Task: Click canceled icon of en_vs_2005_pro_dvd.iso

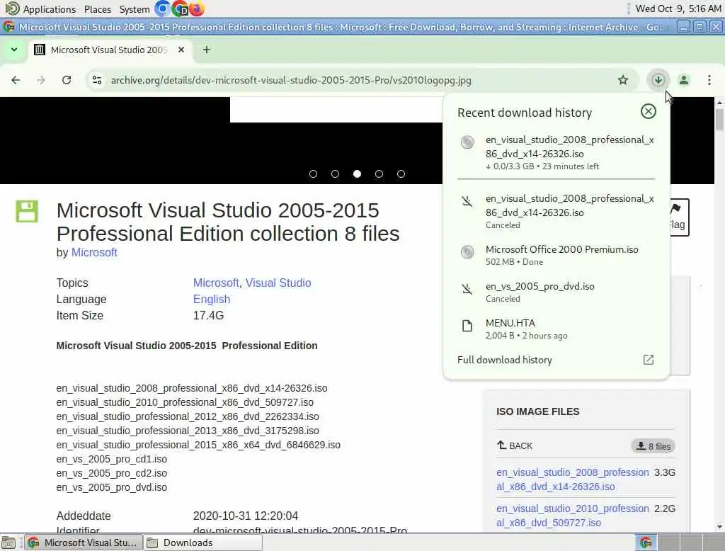Action: [x=467, y=289]
